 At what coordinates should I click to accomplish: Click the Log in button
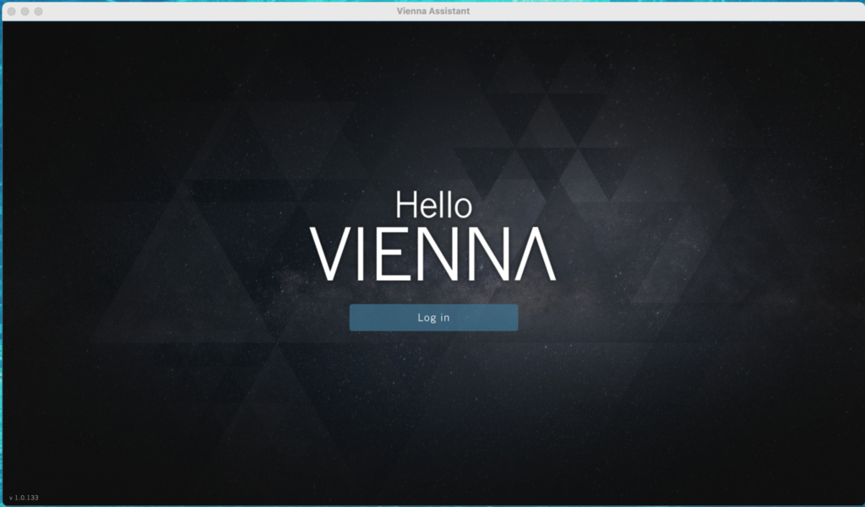(433, 317)
